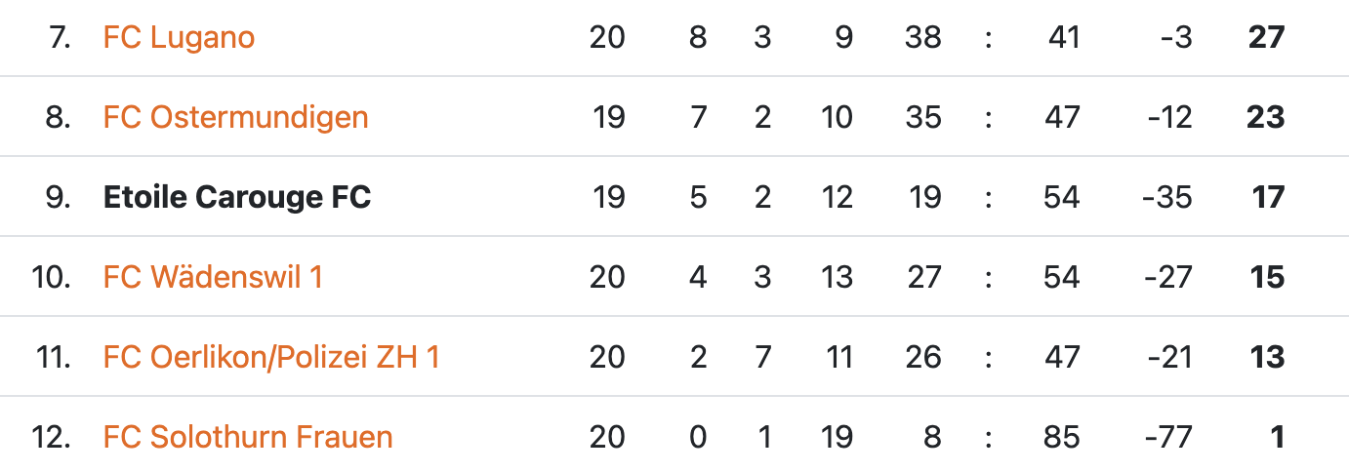Click the 85 goals conceded value
The height and width of the screenshot is (472, 1349).
(1061, 437)
